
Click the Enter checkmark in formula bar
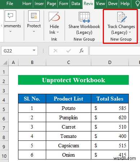[x=69, y=51]
